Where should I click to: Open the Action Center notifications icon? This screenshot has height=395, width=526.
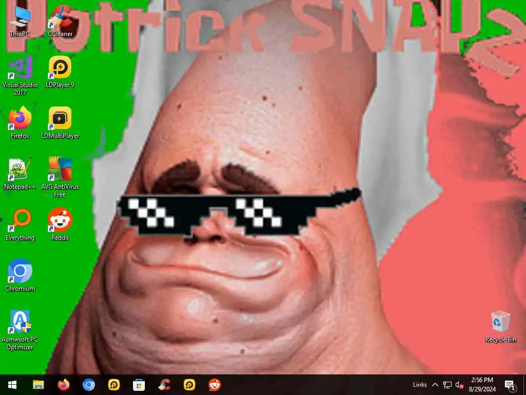point(510,385)
